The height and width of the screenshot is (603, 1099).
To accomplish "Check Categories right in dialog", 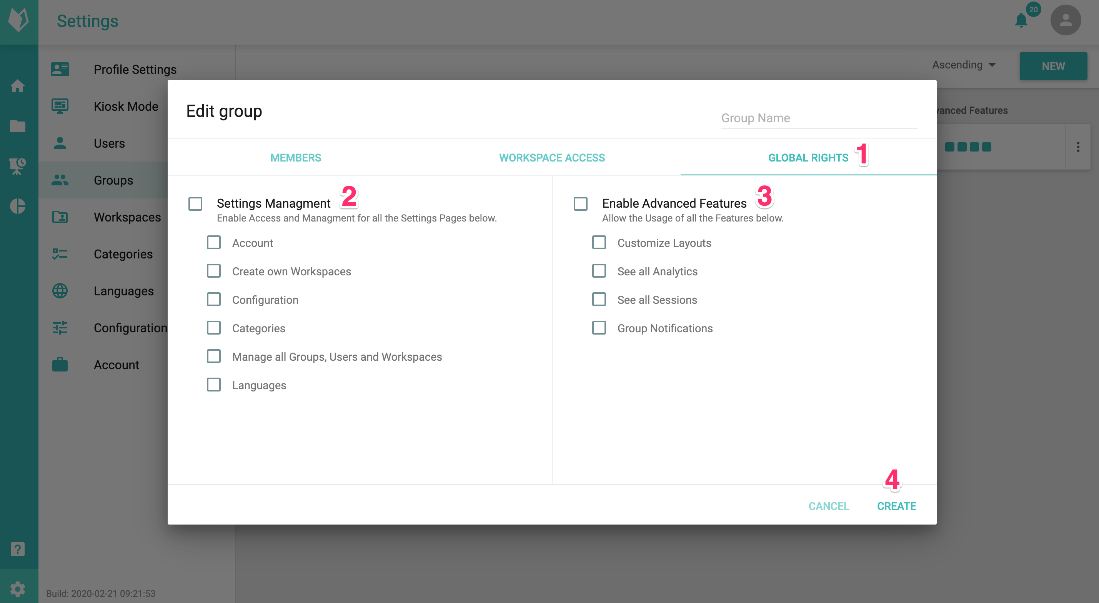I will click(214, 328).
